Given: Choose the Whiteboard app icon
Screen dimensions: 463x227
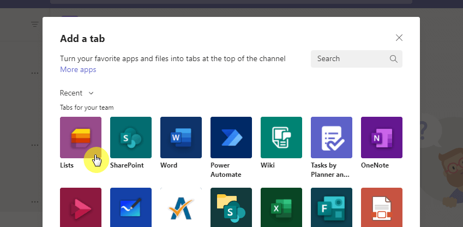Looking at the screenshot, I should pyautogui.click(x=131, y=207).
